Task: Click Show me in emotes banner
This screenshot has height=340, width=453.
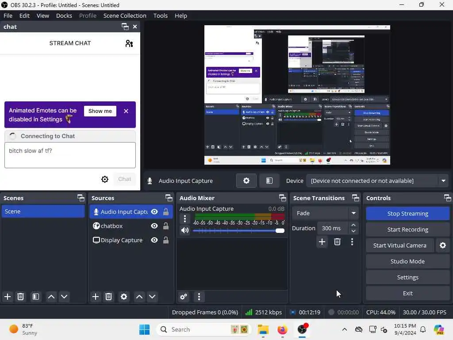Action: pos(100,111)
